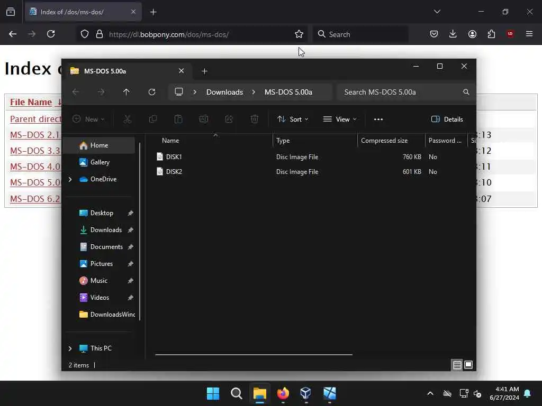This screenshot has width=542, height=406.
Task: Expand the This PC tree node
Action: (x=70, y=348)
